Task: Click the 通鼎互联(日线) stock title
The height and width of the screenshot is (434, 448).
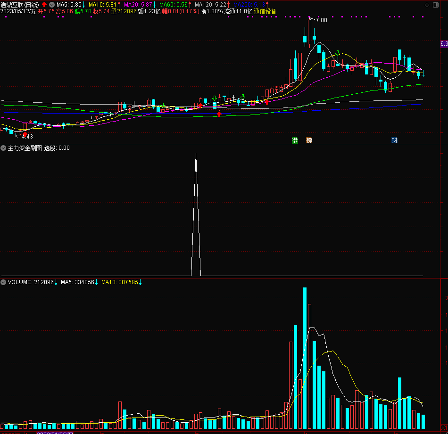Action: pyautogui.click(x=20, y=5)
